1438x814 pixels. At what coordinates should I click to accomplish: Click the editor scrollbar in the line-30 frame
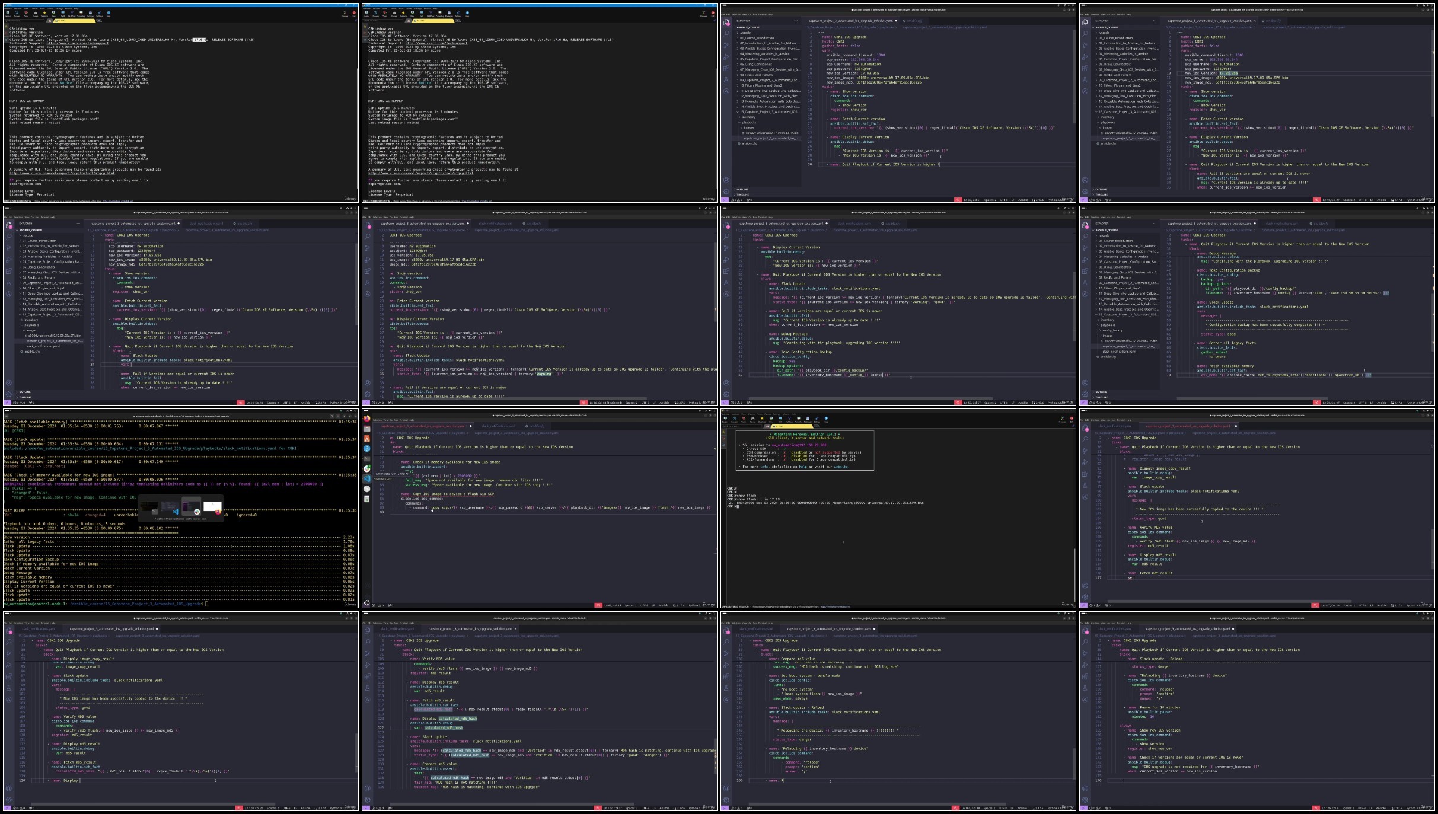[1074, 76]
